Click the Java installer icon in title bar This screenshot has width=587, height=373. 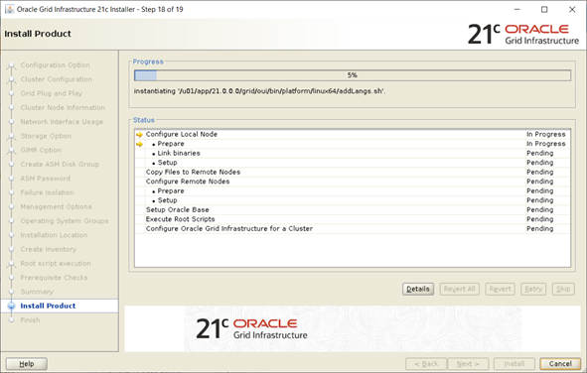pos(9,9)
